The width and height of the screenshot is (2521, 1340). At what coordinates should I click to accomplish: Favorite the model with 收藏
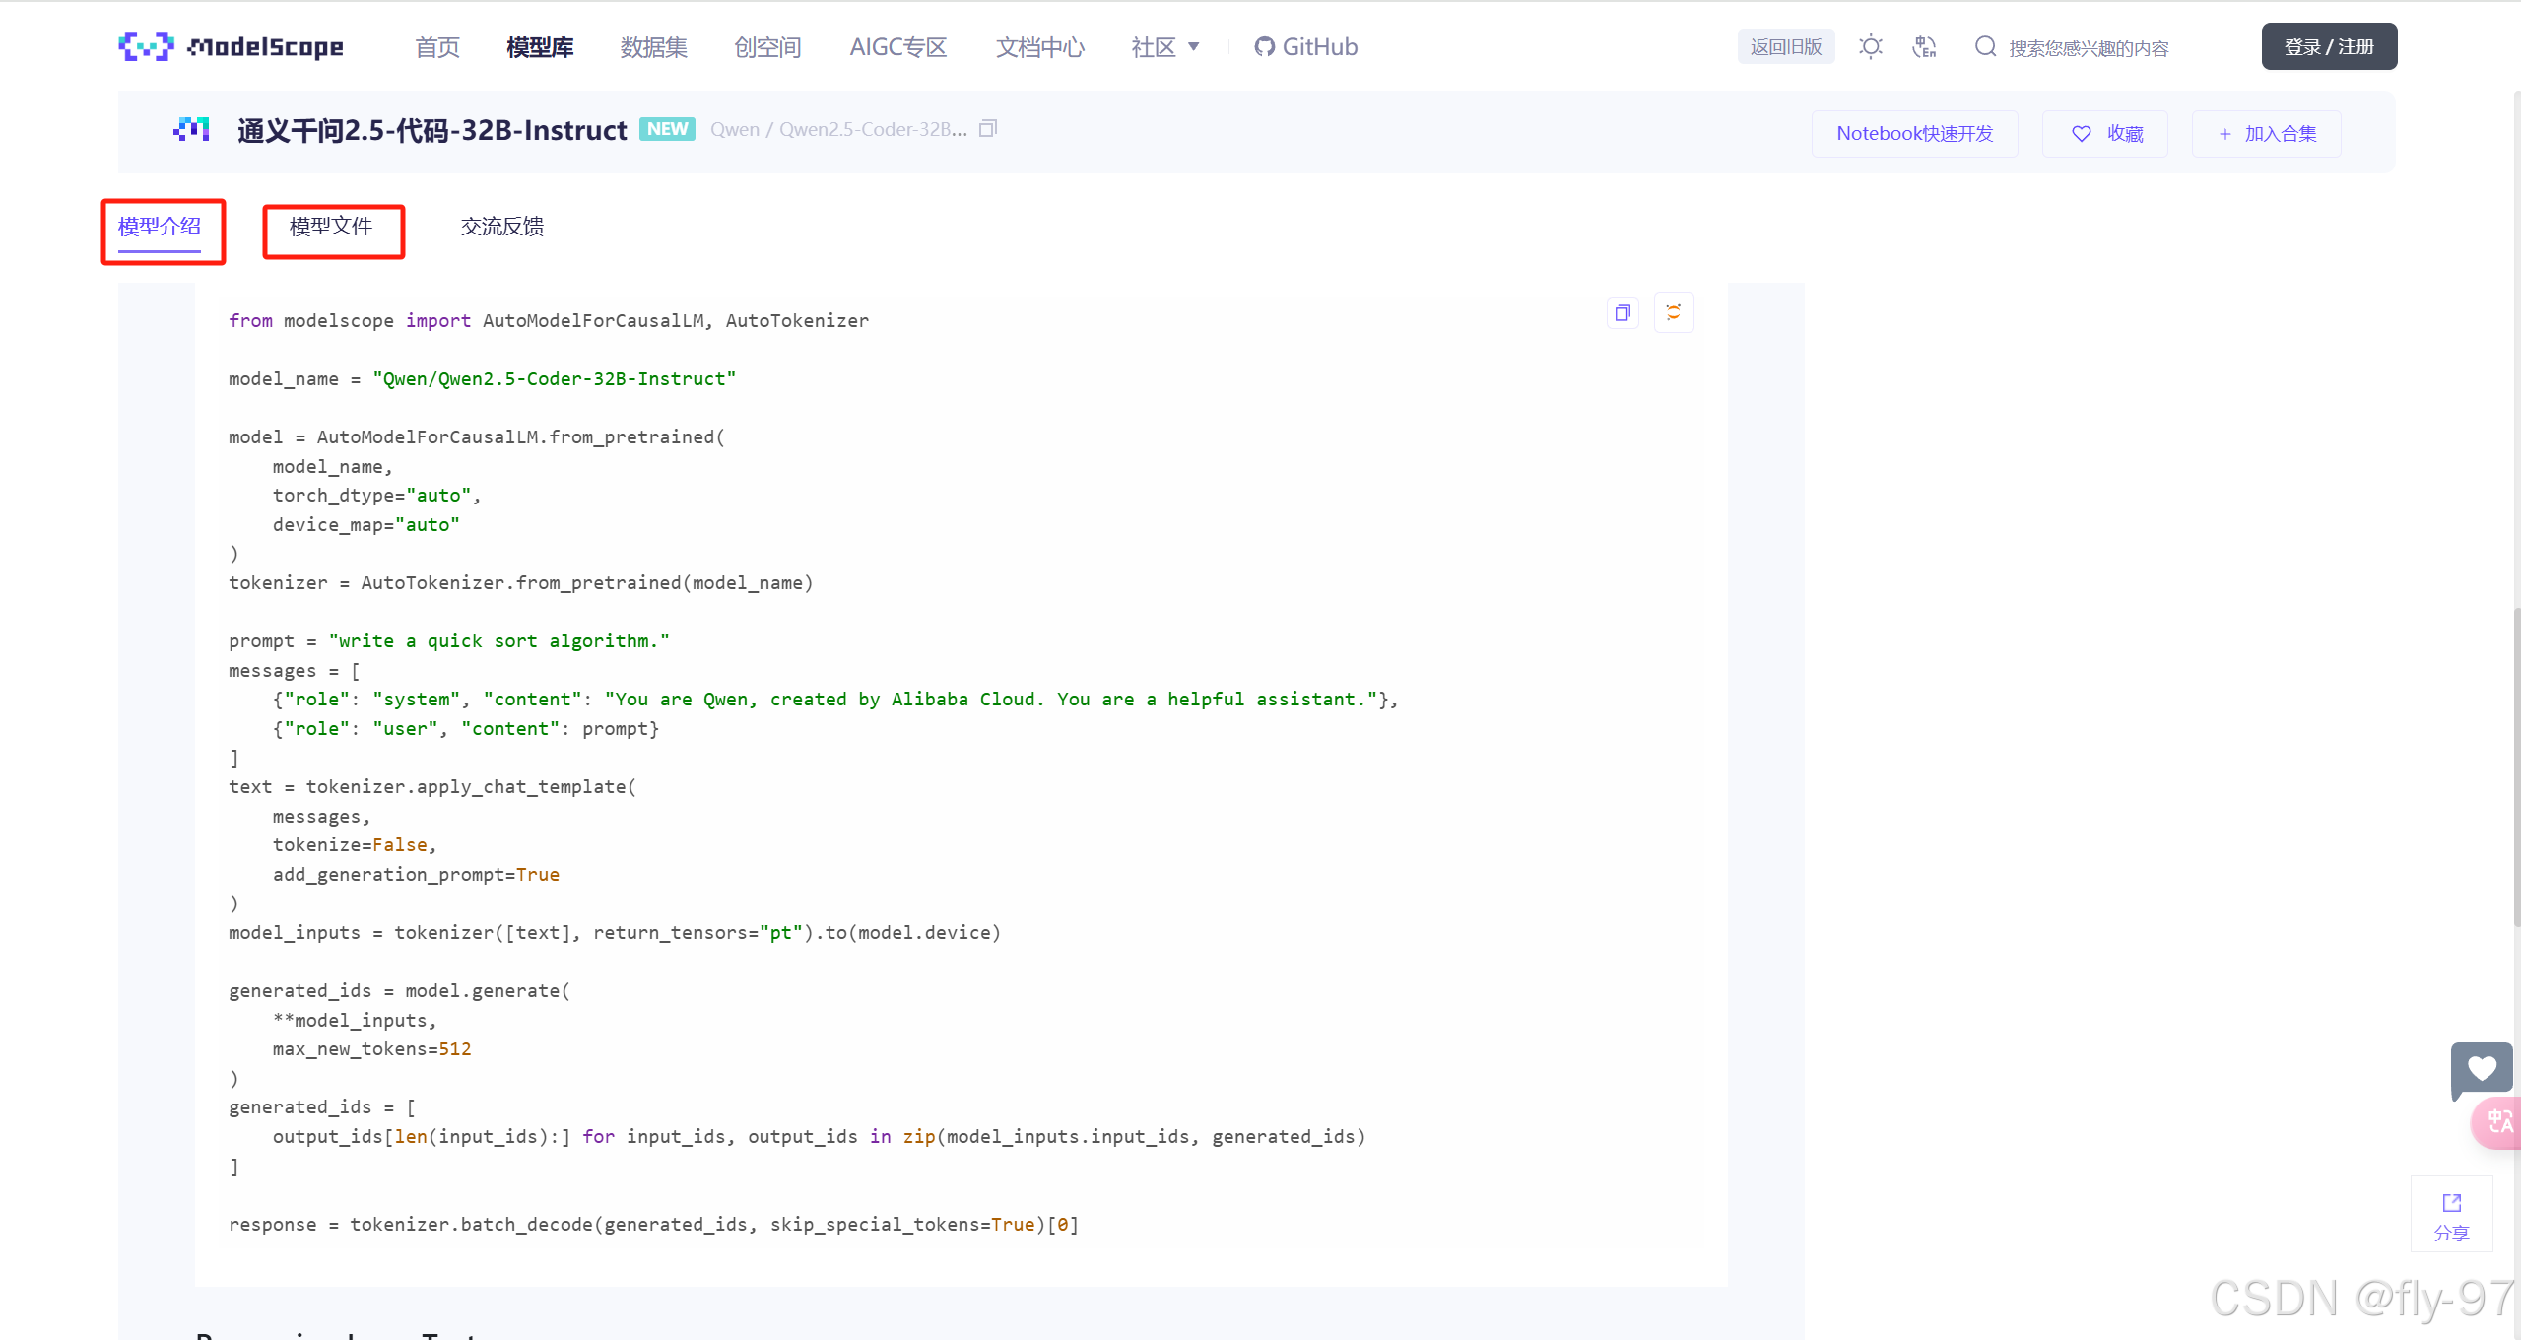2105,134
